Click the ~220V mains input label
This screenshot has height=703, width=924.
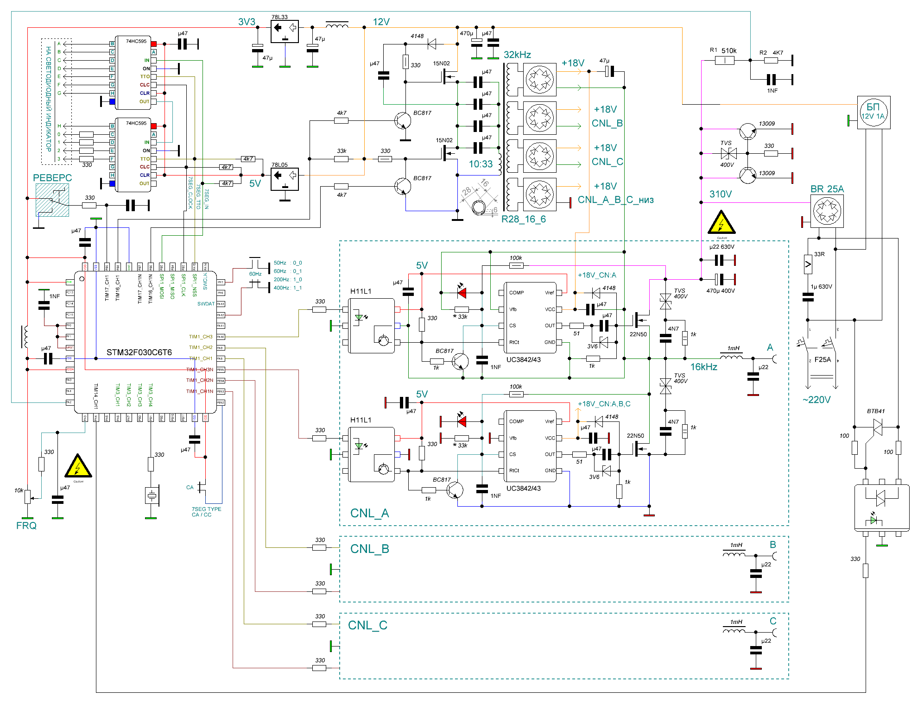click(x=816, y=400)
